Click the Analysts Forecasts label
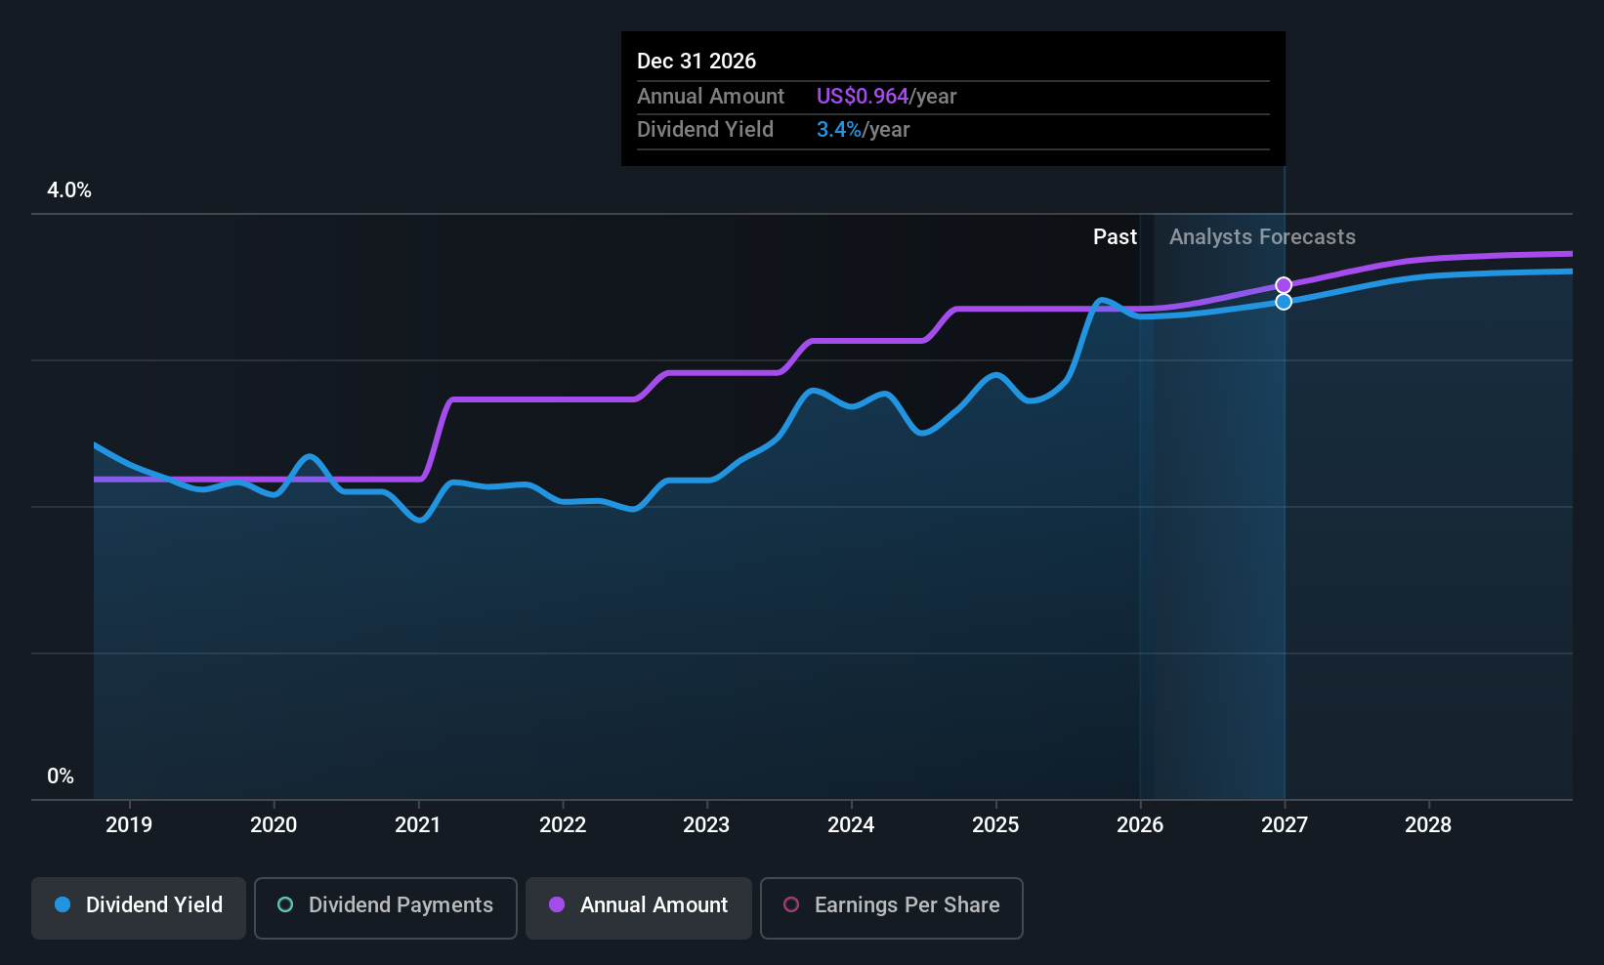The height and width of the screenshot is (965, 1604). (x=1262, y=237)
